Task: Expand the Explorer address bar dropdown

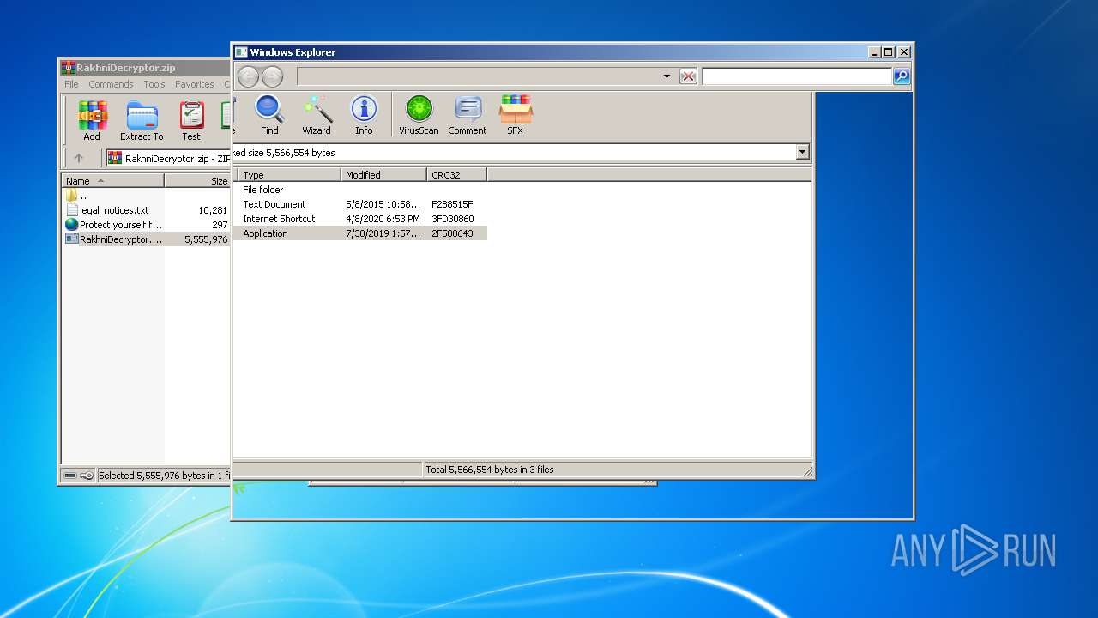Action: 667,76
